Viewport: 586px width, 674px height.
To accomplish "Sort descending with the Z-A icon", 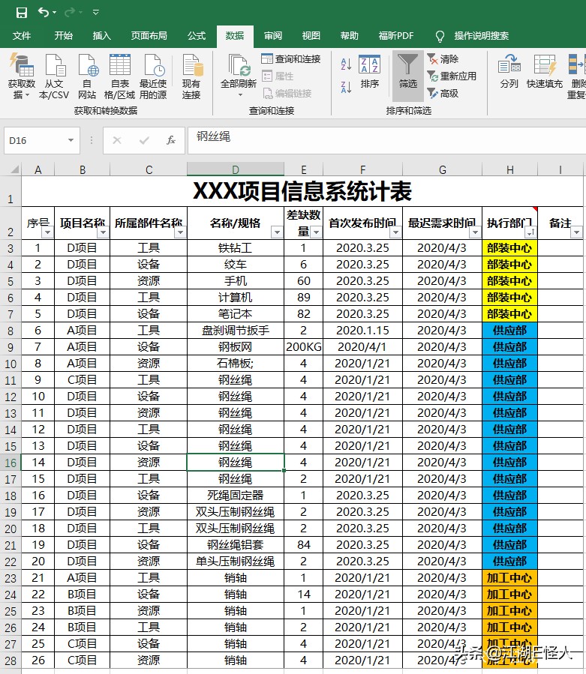I will click(347, 87).
